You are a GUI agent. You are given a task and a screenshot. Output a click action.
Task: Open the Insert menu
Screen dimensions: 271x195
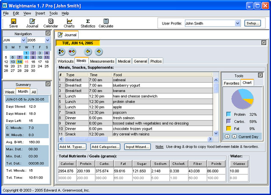click(40, 13)
